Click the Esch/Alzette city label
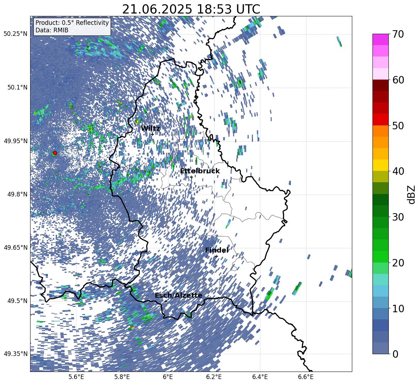Screen dimensions: 420x384 [x=178, y=295]
